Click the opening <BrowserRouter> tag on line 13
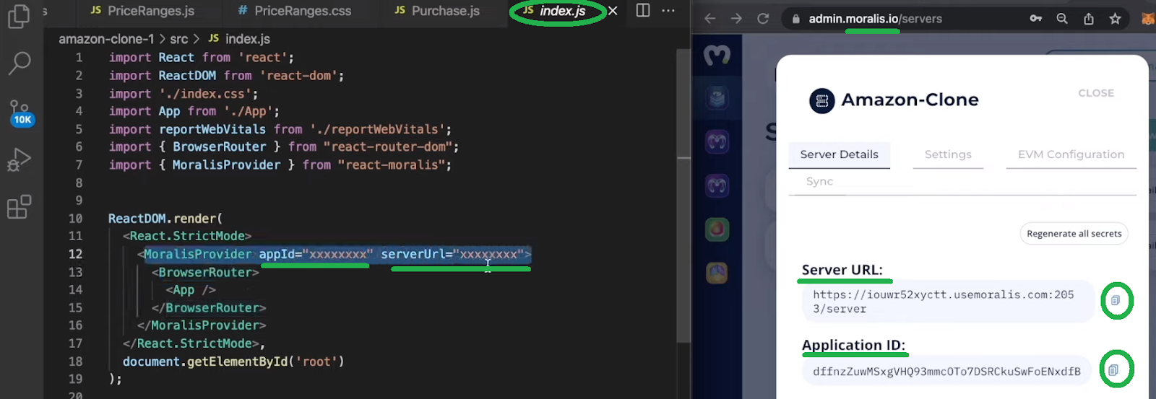The height and width of the screenshot is (399, 1156). (205, 272)
